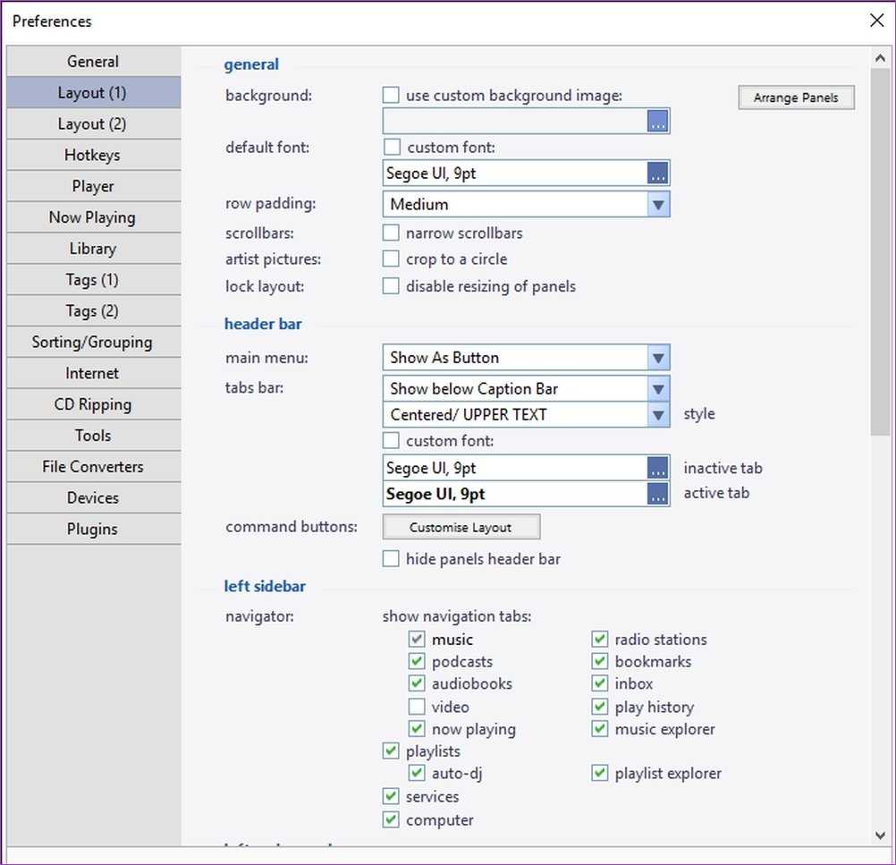Toggle crop to a circle option
This screenshot has height=865, width=896.
coord(391,259)
